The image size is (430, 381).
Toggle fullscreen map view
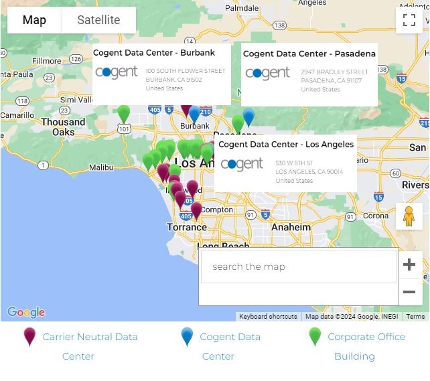click(409, 20)
